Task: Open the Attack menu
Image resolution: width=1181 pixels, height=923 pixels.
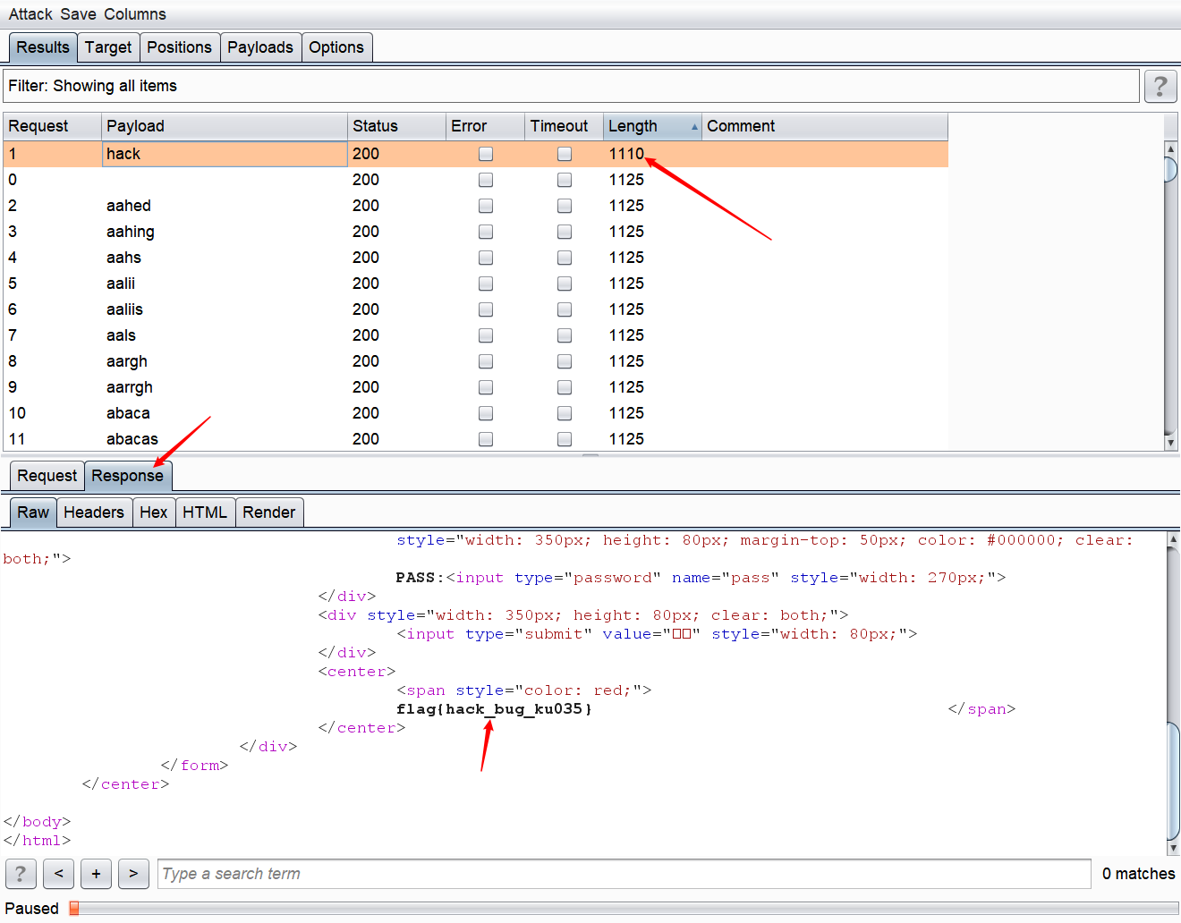Action: (x=30, y=14)
